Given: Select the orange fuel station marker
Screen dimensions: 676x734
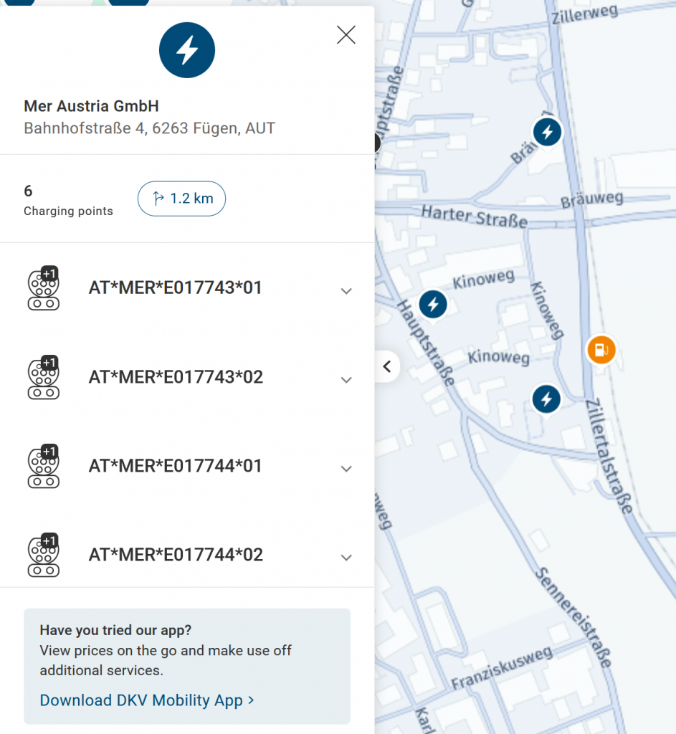Looking at the screenshot, I should click(600, 350).
